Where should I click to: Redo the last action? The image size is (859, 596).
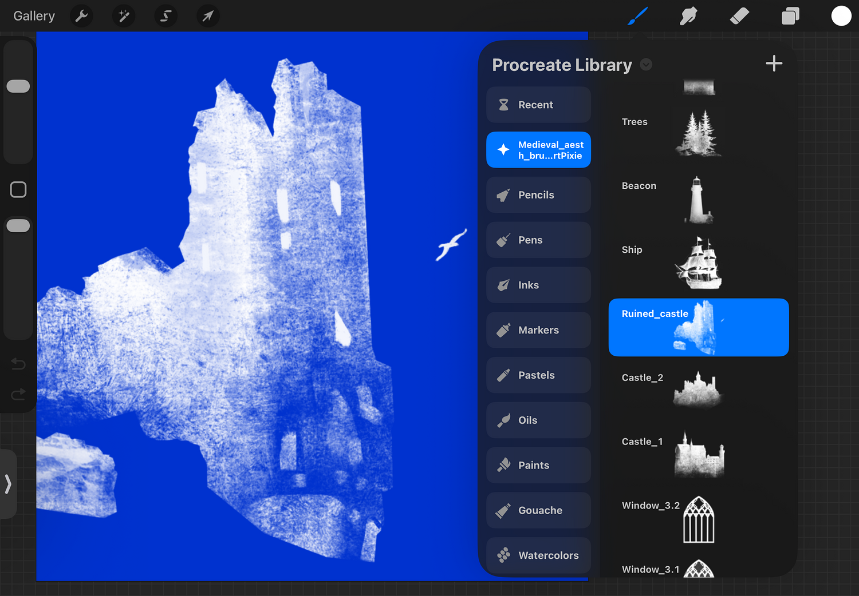(x=18, y=394)
